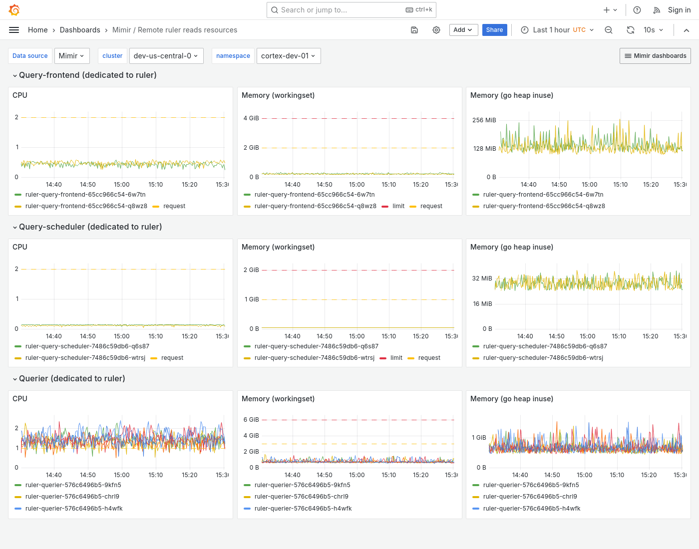
Task: Open the namespace cortex-dev-01 dropdown
Action: click(289, 55)
